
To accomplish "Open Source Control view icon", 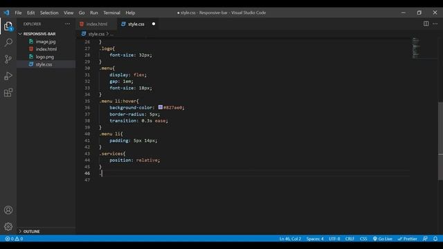I will tap(8, 59).
